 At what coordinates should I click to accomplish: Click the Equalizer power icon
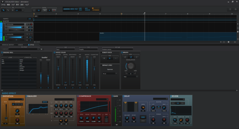(27, 96)
